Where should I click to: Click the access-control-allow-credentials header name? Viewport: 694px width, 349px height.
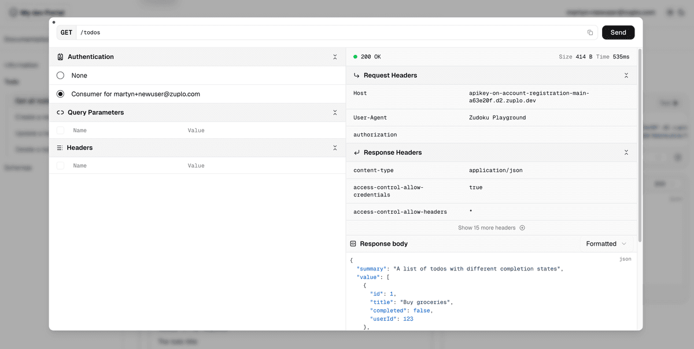389,191
